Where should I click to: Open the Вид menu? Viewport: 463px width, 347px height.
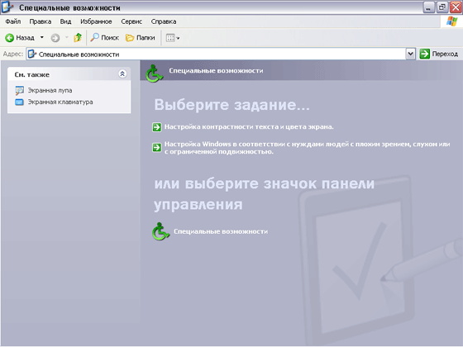(65, 21)
